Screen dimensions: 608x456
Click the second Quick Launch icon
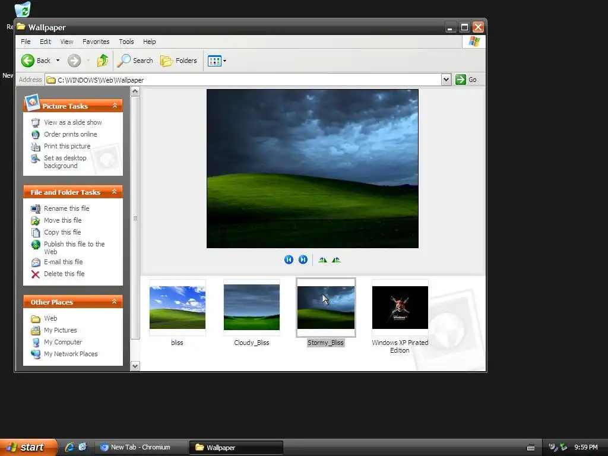coord(83,447)
